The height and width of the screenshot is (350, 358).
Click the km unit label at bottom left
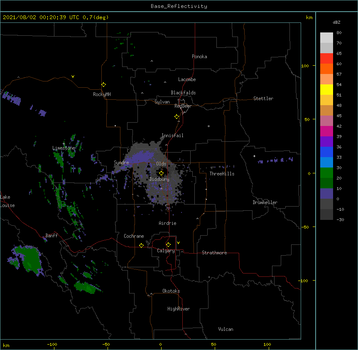point(6,345)
